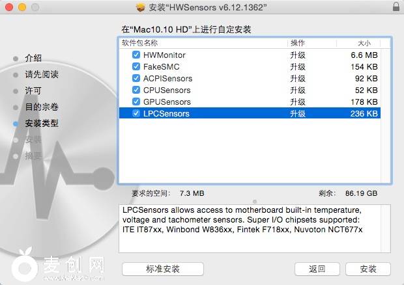Click the 操作 column header

point(312,43)
